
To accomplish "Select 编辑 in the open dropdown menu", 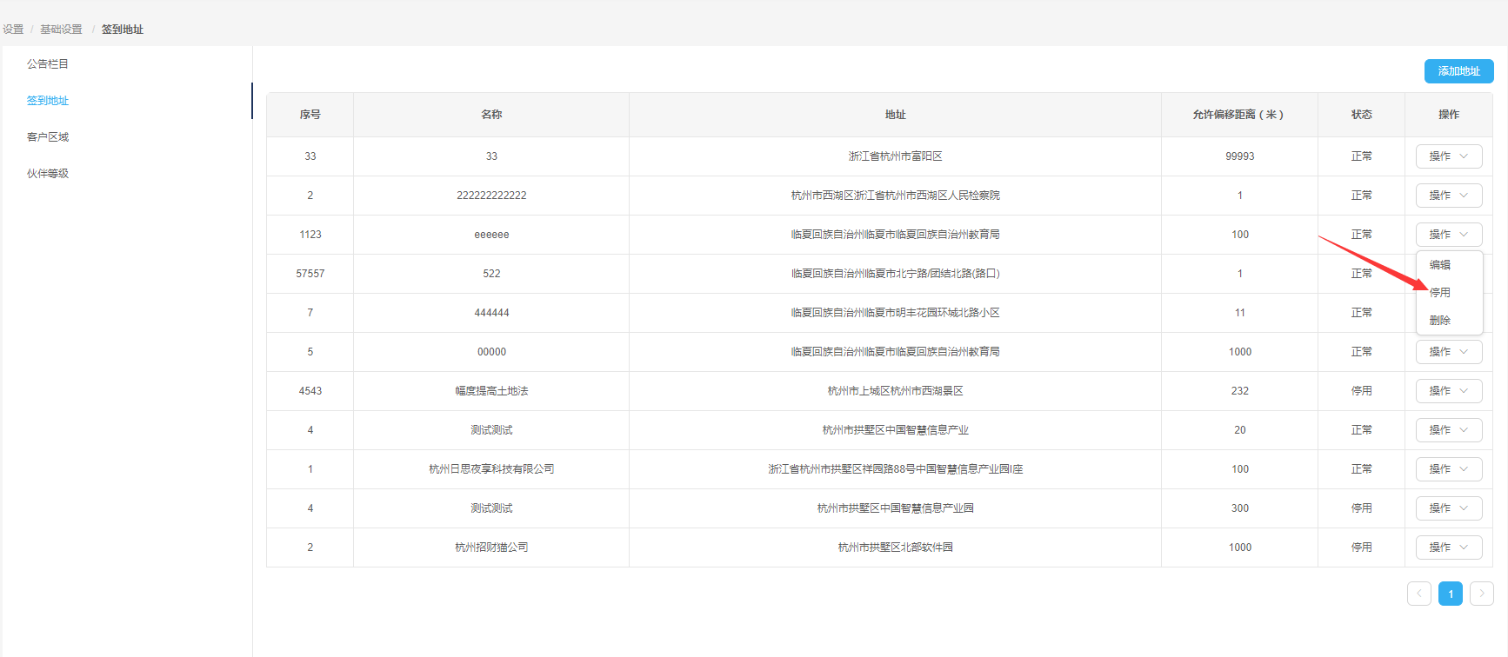I will (1440, 265).
